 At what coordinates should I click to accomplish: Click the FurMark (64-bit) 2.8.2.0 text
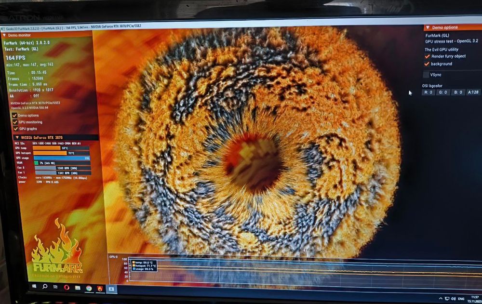click(x=27, y=43)
